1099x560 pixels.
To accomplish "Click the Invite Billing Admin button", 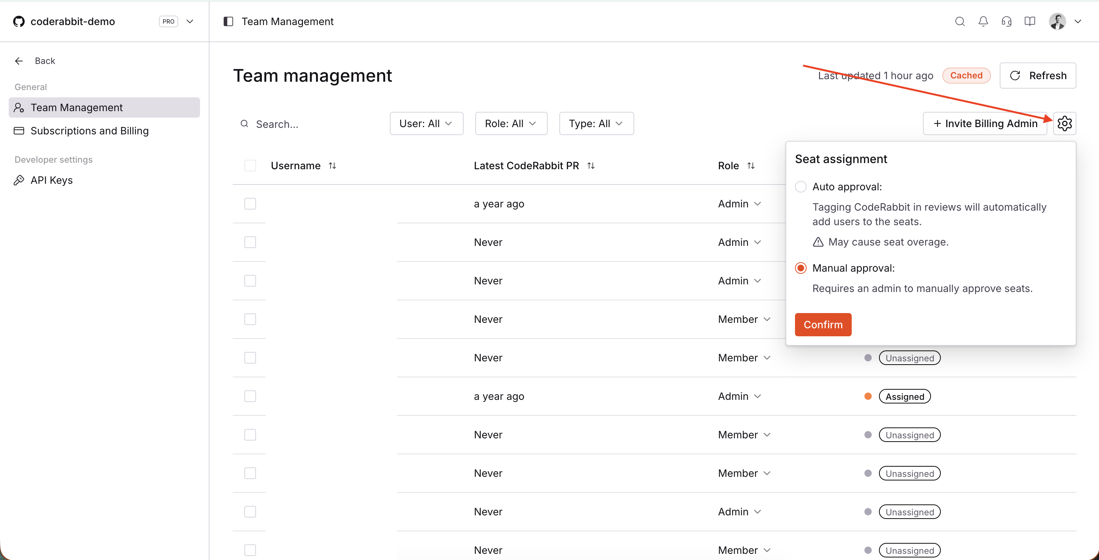I will pos(986,123).
